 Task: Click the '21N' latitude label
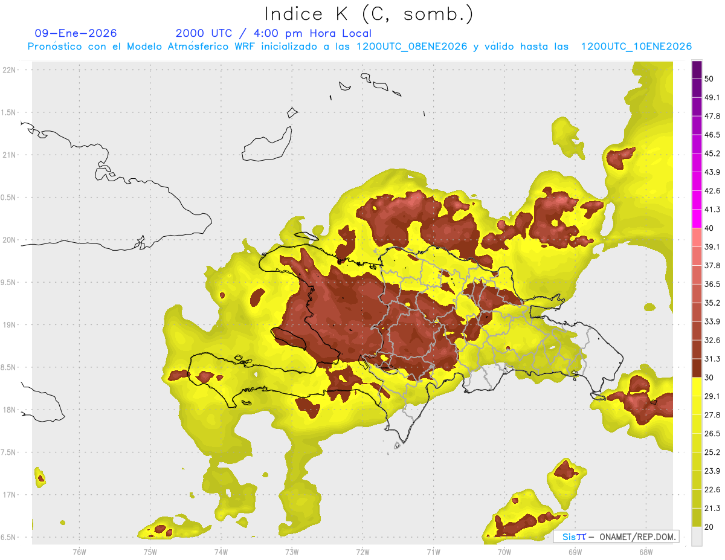pyautogui.click(x=10, y=155)
